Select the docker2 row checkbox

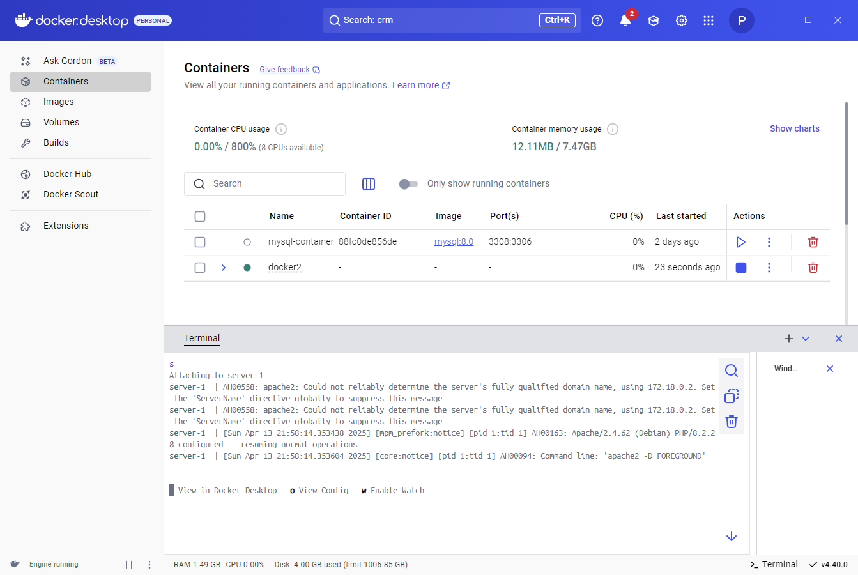[x=200, y=268]
